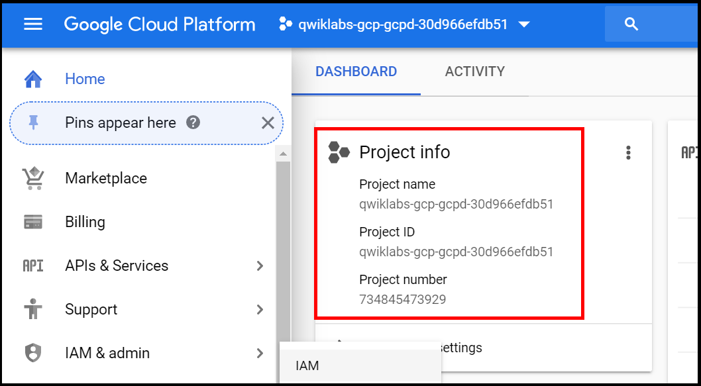Open the Home menu item

[85, 79]
